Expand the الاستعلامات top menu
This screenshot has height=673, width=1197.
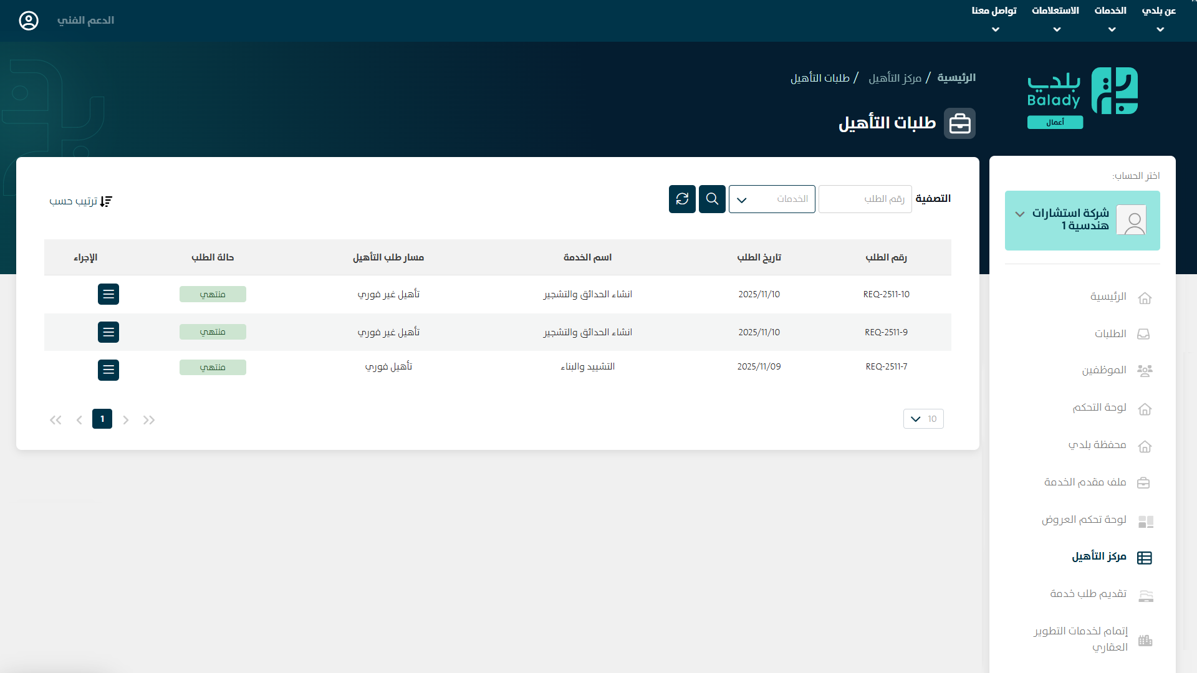[x=1055, y=19]
